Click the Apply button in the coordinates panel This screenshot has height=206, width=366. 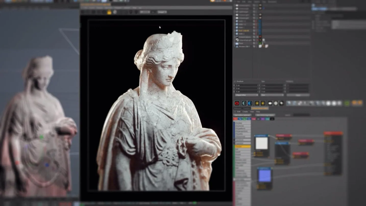298,95
